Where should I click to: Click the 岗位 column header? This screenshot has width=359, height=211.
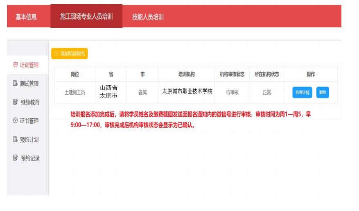tap(75, 74)
